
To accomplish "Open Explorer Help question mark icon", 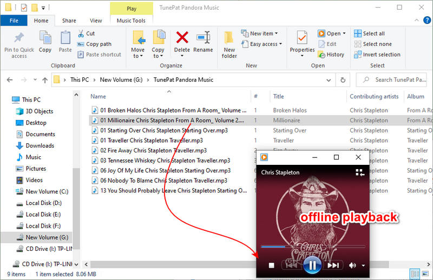I will tap(427, 20).
